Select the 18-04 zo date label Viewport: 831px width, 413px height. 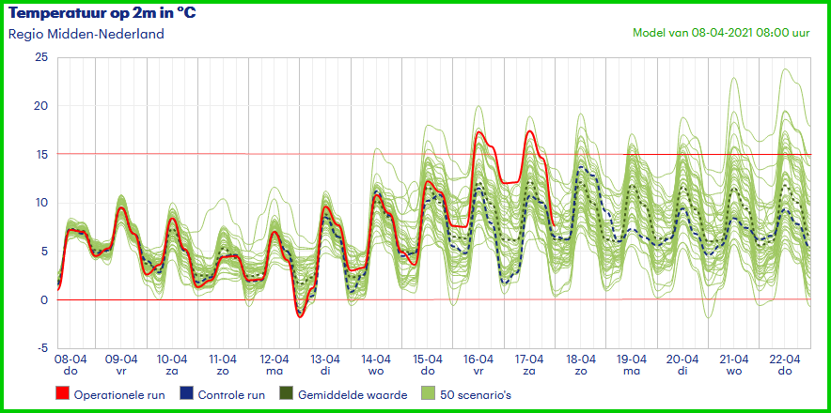tap(580, 365)
